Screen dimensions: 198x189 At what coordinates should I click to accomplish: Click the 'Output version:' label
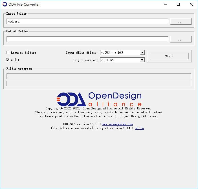pos(85,60)
